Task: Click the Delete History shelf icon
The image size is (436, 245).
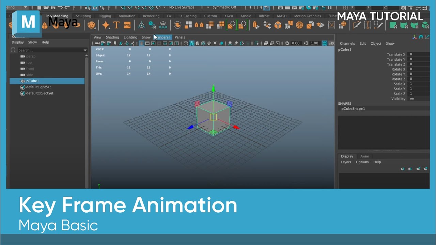Action: pos(152,25)
